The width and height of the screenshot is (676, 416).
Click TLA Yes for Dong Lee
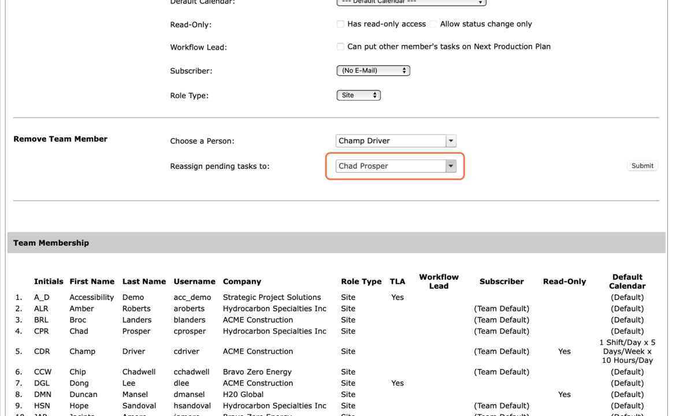(x=398, y=383)
